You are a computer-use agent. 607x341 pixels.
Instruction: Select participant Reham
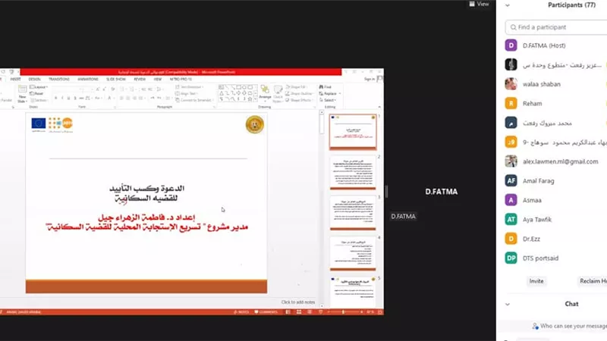point(556,104)
